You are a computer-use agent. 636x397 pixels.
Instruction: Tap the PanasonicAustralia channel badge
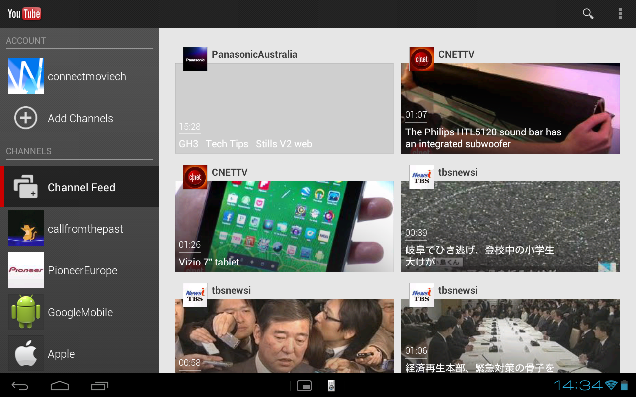tap(195, 59)
